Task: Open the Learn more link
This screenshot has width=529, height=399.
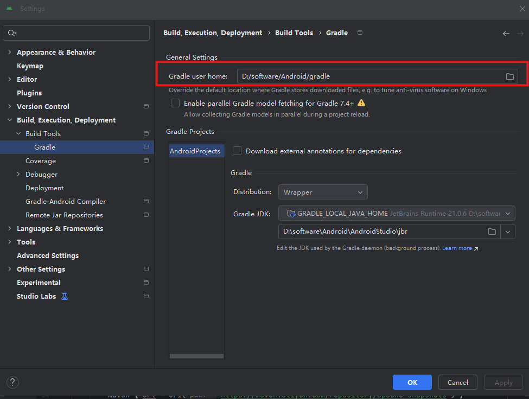Action: pos(457,248)
